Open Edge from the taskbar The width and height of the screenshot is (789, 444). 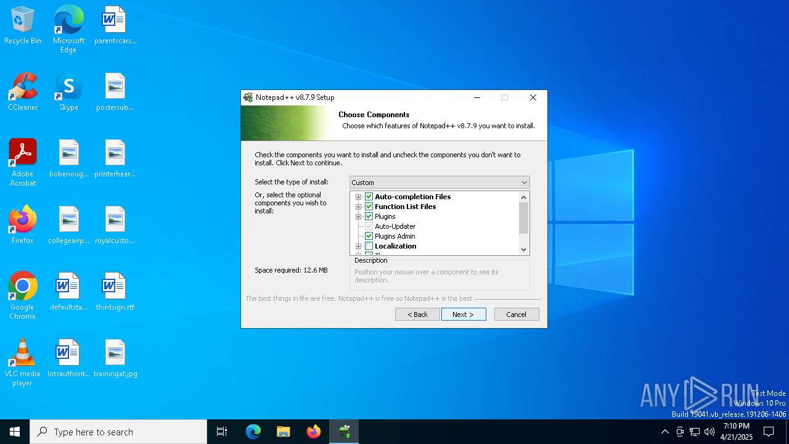click(x=253, y=432)
